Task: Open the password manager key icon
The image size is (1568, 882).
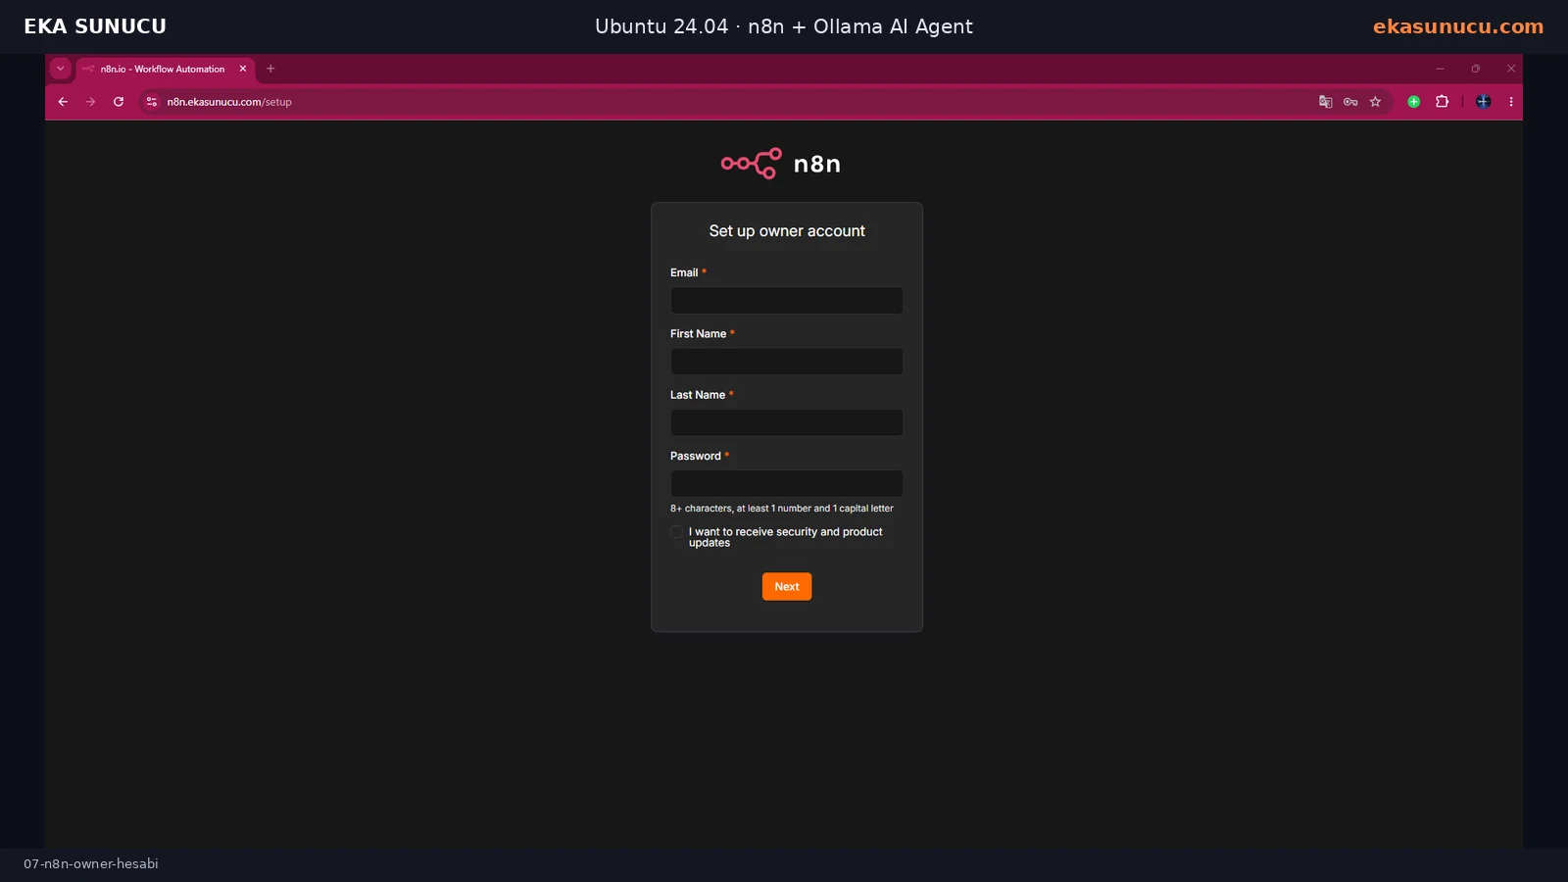Action: point(1350,102)
